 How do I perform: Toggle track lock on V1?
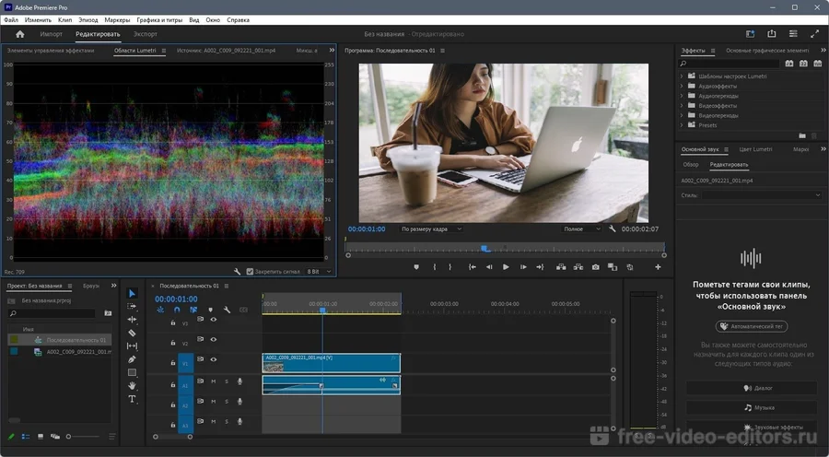pyautogui.click(x=173, y=363)
